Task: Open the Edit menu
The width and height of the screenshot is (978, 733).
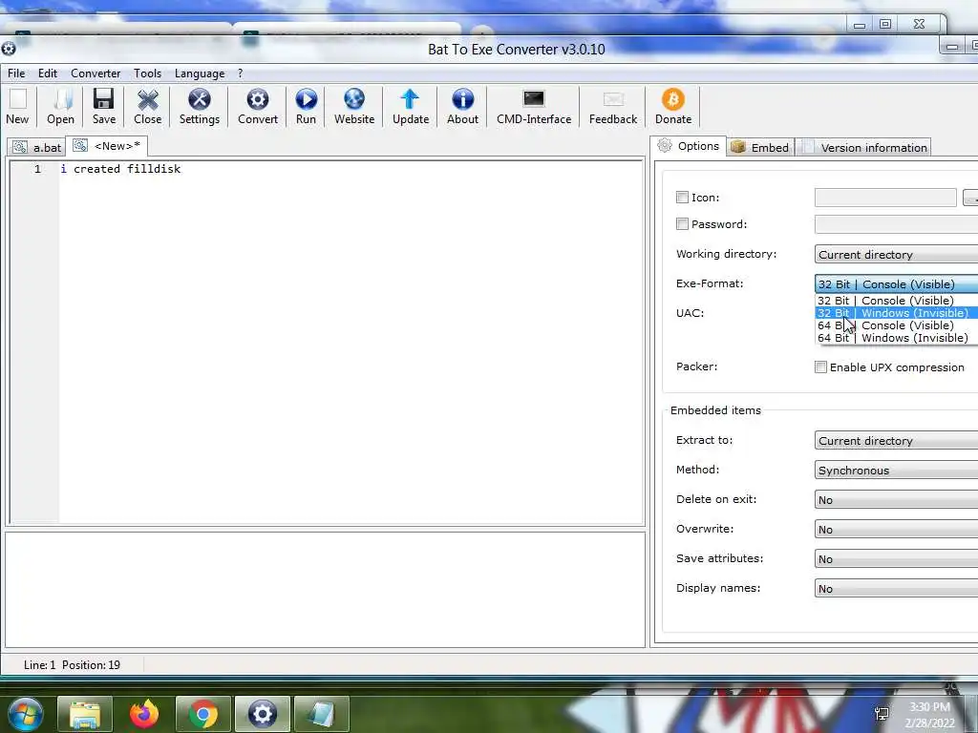Action: 48,73
